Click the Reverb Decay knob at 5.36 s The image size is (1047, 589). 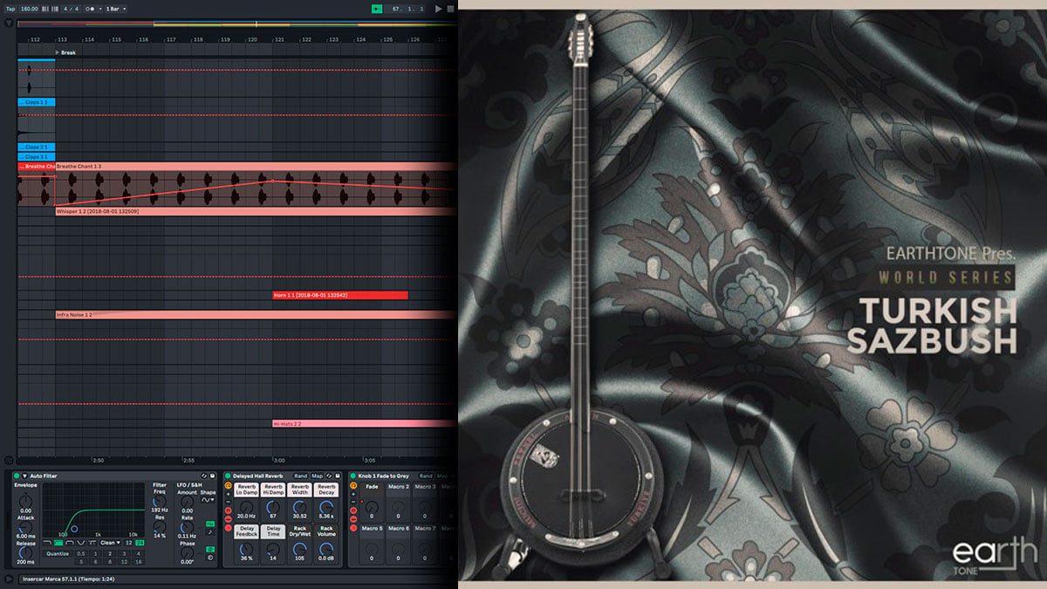326,508
